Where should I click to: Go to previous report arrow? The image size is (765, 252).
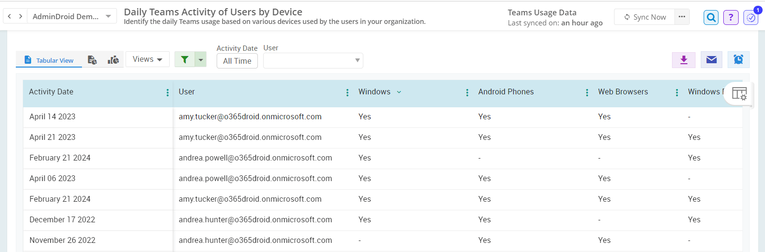pyautogui.click(x=10, y=16)
